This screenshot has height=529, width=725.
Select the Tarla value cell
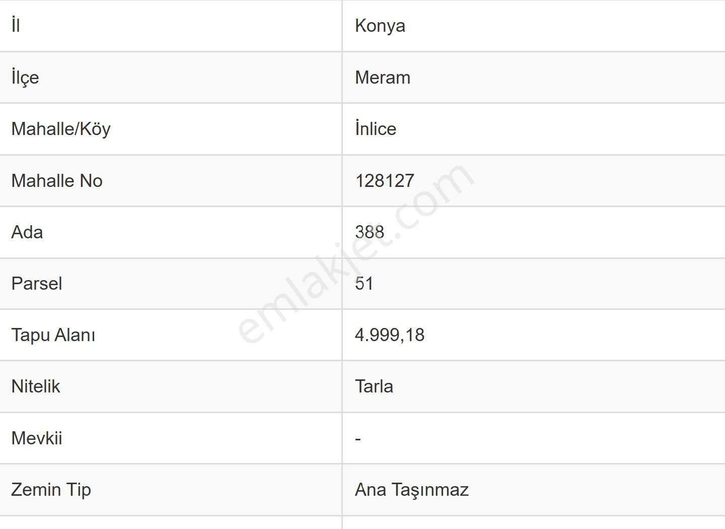[374, 386]
